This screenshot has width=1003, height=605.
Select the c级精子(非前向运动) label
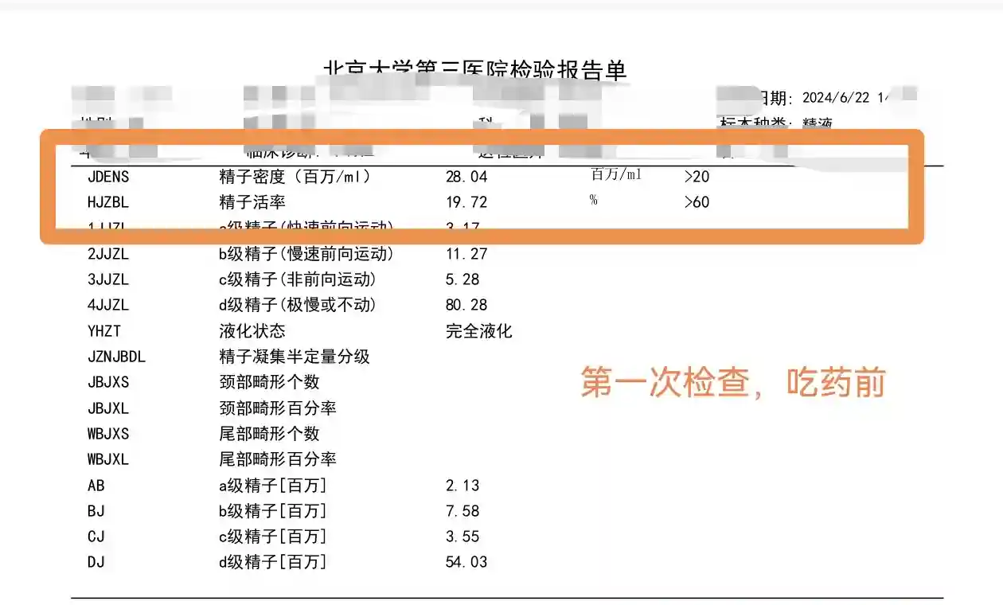click(x=298, y=279)
